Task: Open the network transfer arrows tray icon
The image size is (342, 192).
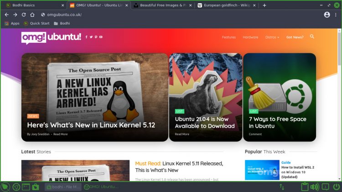Action: [282, 187]
